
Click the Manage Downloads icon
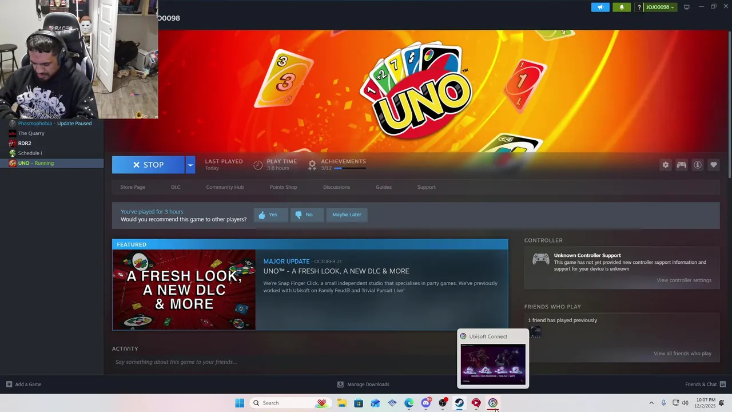coord(340,385)
